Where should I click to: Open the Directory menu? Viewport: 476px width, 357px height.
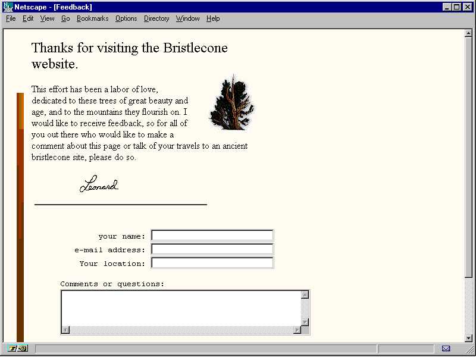(156, 18)
